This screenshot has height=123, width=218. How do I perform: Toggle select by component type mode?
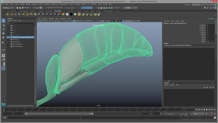(41, 8)
